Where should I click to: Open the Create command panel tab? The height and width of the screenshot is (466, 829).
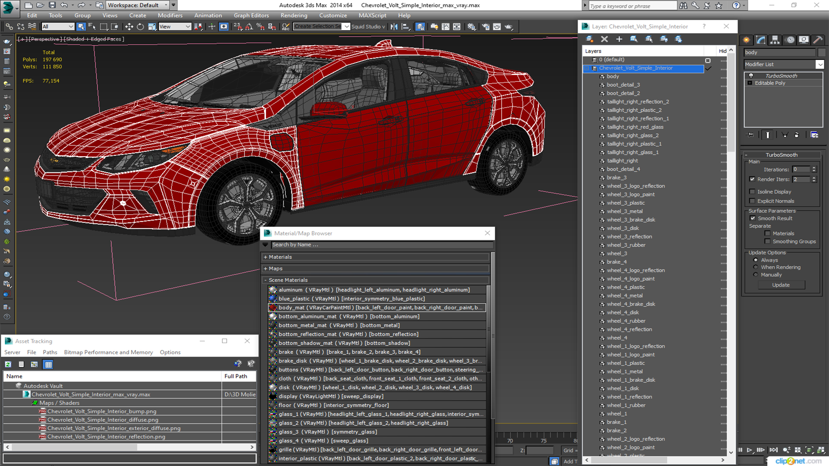tap(747, 40)
